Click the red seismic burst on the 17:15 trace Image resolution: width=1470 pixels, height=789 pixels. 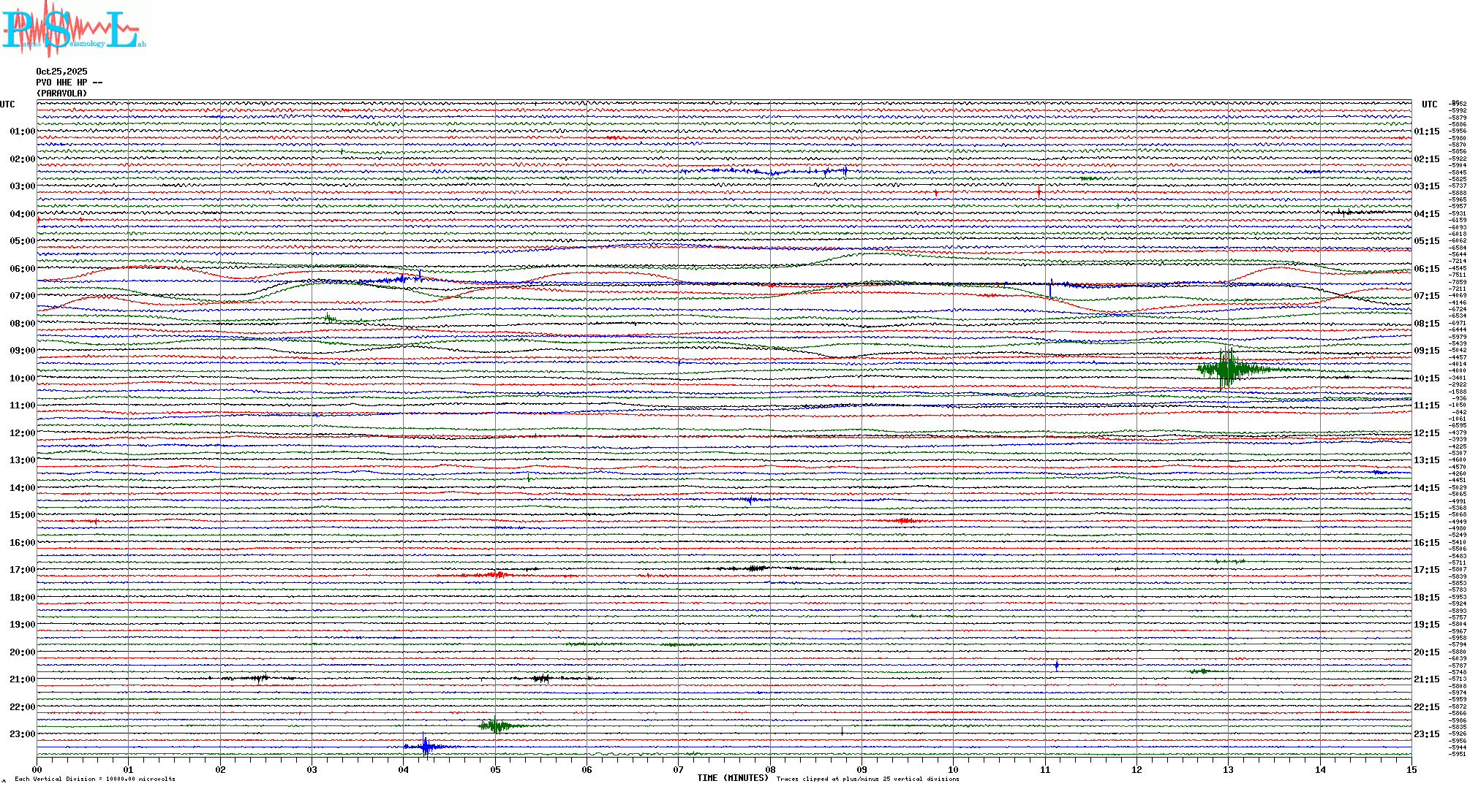click(x=497, y=575)
